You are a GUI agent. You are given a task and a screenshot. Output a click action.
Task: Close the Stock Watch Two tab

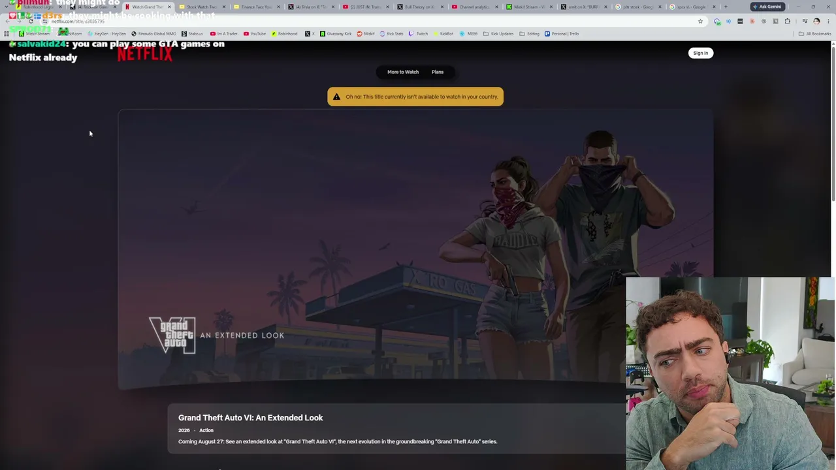coord(223,7)
